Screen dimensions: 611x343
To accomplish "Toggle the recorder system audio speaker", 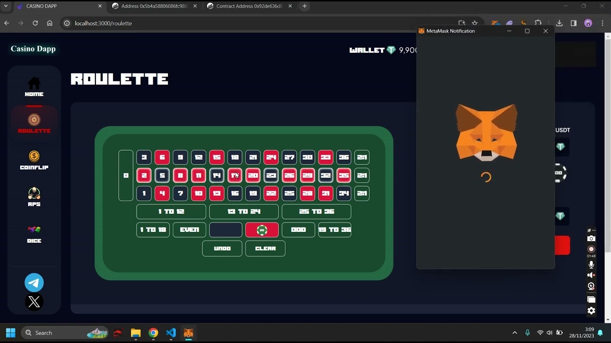I will pos(591,275).
